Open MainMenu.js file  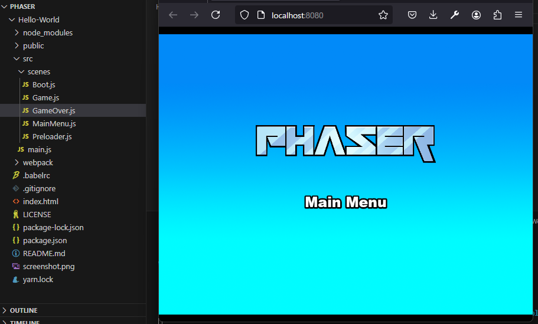(x=54, y=123)
